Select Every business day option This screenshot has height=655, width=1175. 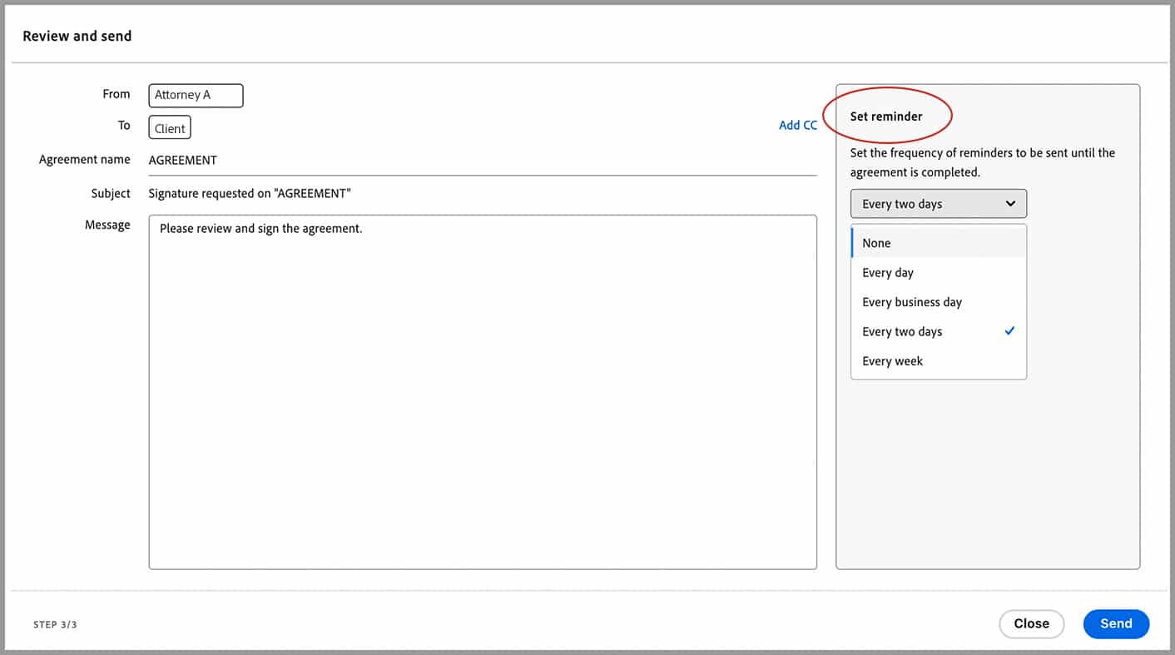pos(911,301)
